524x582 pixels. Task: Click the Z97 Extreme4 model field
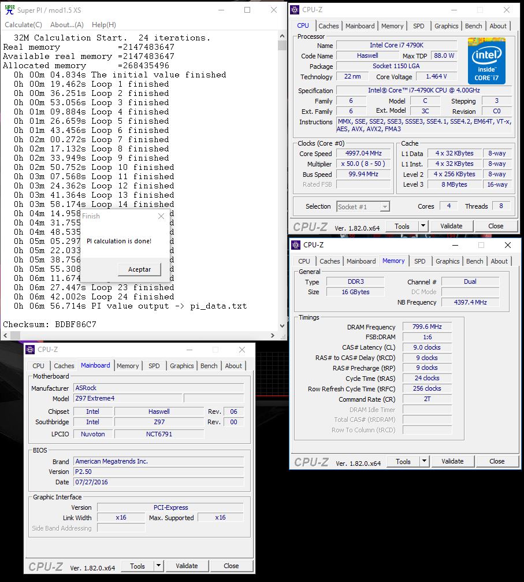point(128,398)
